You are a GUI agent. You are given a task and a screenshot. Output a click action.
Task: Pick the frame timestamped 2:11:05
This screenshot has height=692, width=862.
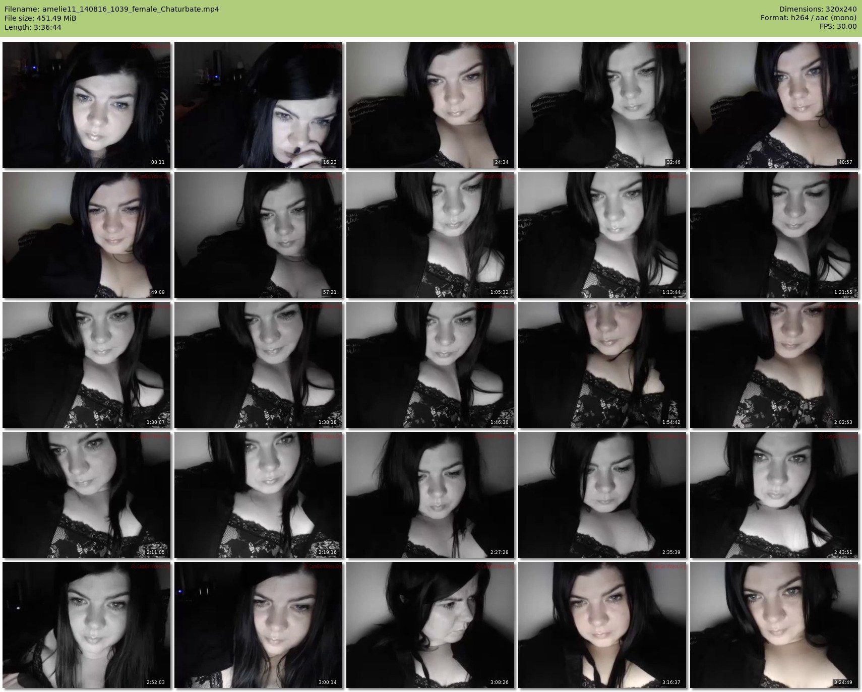click(x=87, y=495)
